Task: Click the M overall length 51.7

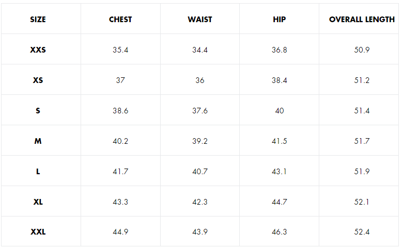Action: pos(362,141)
